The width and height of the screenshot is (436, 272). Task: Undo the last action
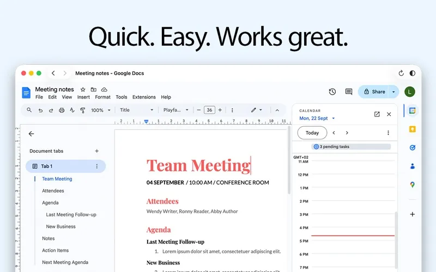click(40, 110)
